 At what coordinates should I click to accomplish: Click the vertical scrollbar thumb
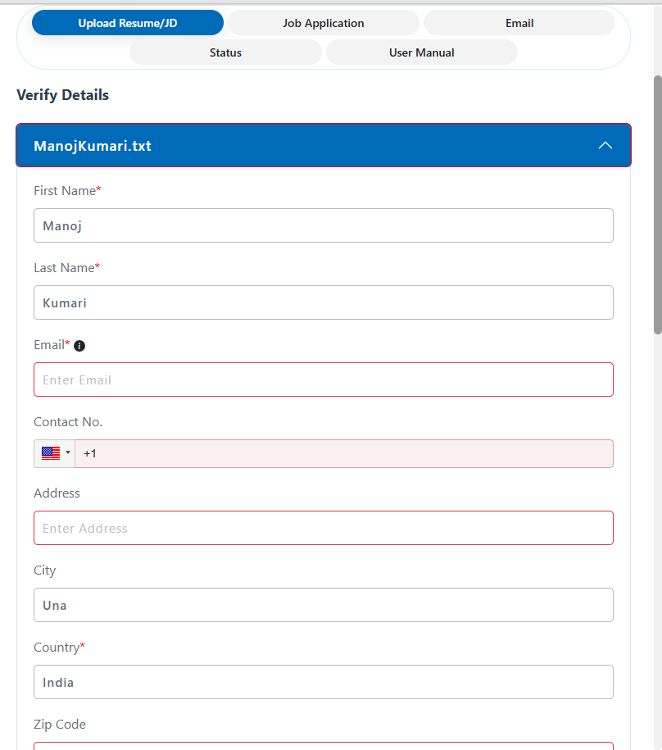click(x=657, y=205)
